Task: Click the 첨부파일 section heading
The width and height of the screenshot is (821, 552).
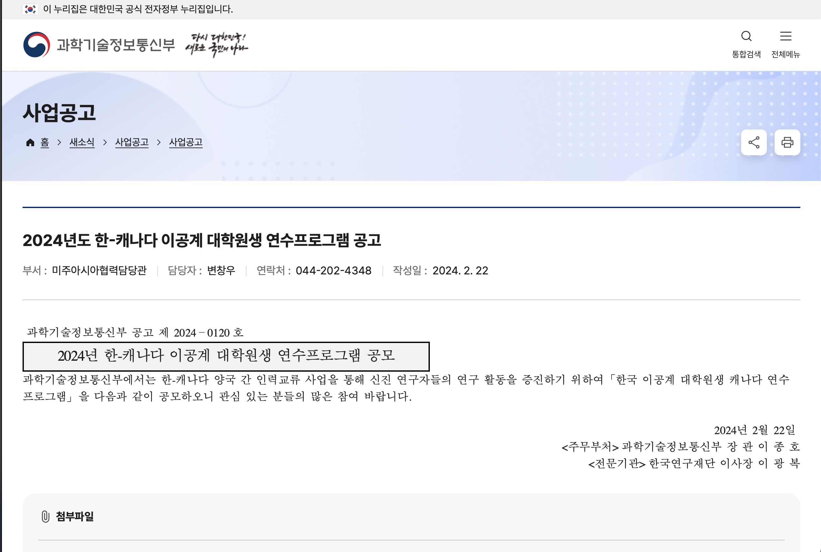Action: [x=75, y=516]
